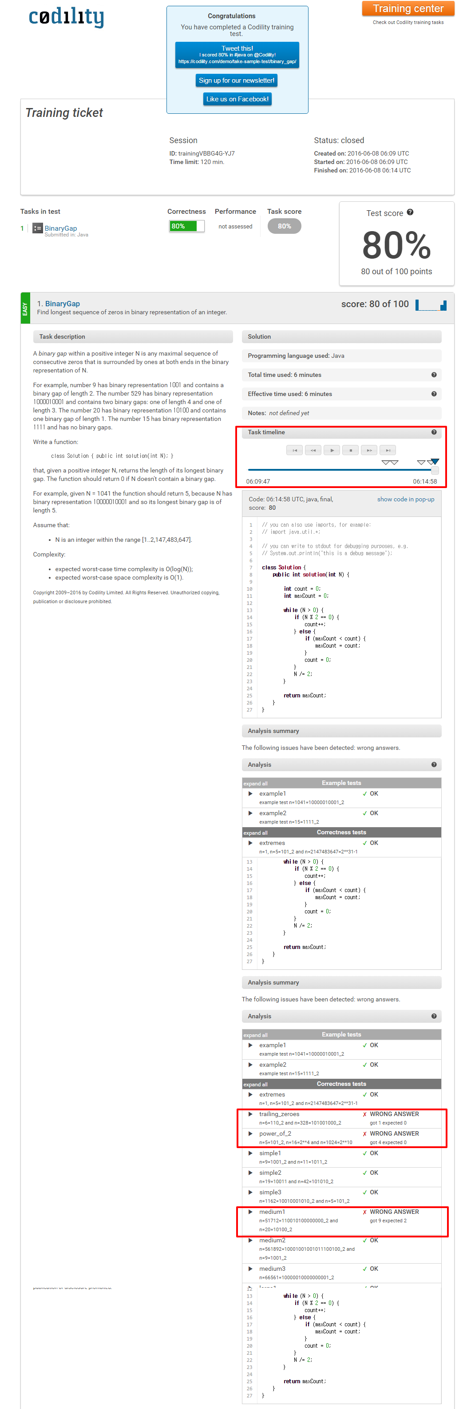Expand the medium1 test row

pyautogui.click(x=250, y=1212)
